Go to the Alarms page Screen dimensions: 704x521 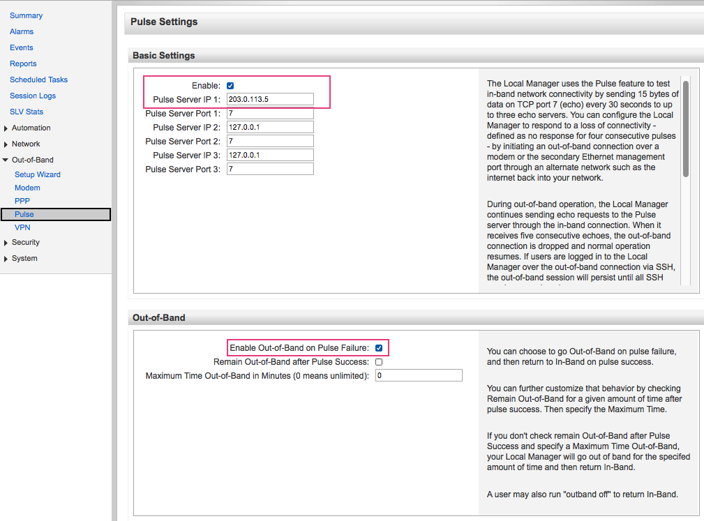pos(22,31)
